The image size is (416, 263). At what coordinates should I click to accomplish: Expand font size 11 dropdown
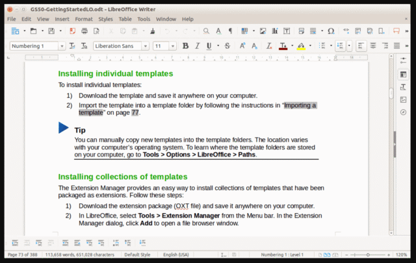pyautogui.click(x=173, y=46)
